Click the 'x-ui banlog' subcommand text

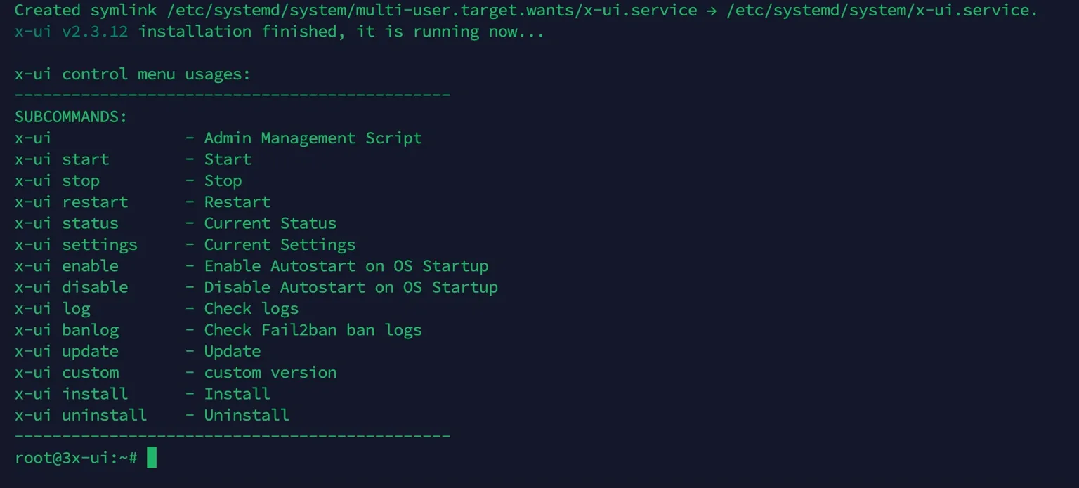point(66,330)
